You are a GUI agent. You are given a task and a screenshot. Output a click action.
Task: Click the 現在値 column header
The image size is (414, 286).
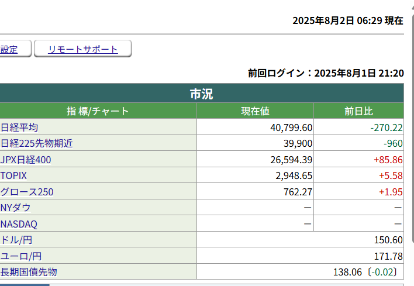(255, 111)
